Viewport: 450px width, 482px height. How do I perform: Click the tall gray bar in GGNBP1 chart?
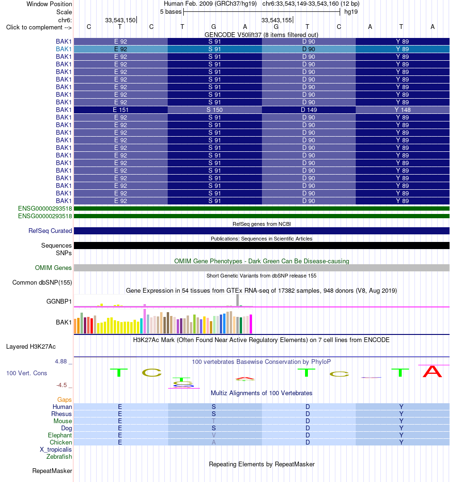tap(238, 300)
